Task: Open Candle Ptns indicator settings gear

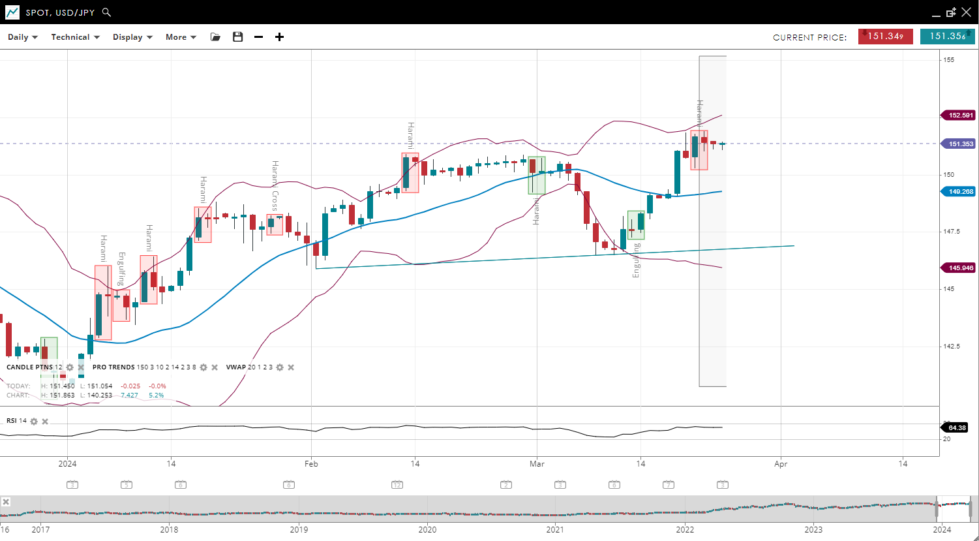Action: (x=70, y=367)
